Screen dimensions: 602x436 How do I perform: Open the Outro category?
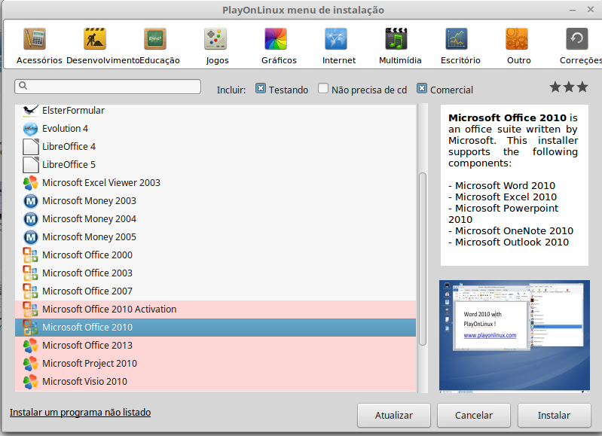click(x=517, y=44)
